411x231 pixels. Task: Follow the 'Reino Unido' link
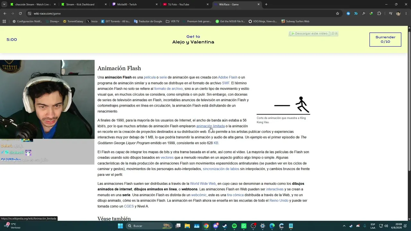(279, 201)
